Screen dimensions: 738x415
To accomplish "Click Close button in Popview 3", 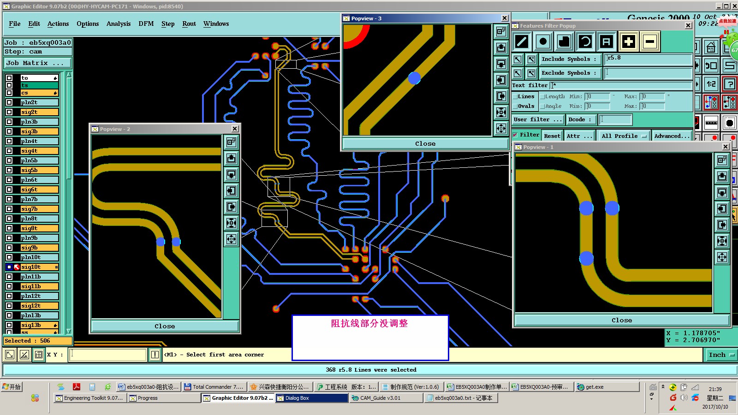I will tap(425, 143).
